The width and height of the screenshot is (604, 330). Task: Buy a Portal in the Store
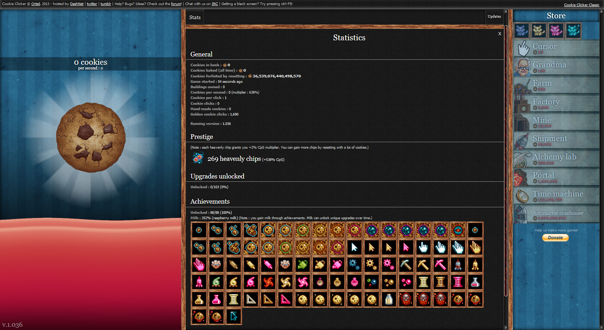coord(557,177)
